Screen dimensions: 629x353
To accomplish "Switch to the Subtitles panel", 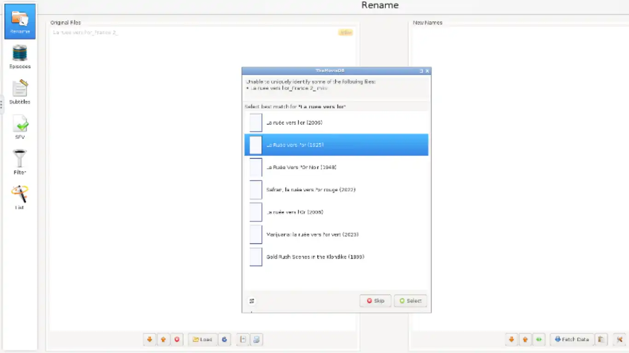I will [20, 92].
